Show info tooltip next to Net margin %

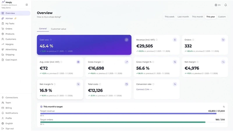[x=55, y=84]
